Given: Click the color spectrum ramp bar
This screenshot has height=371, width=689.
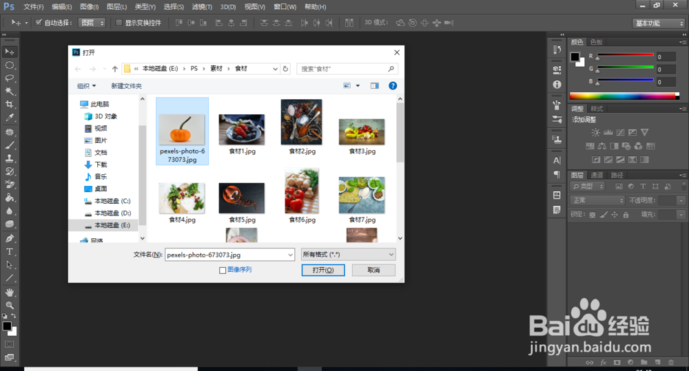Looking at the screenshot, I should tap(624, 96).
